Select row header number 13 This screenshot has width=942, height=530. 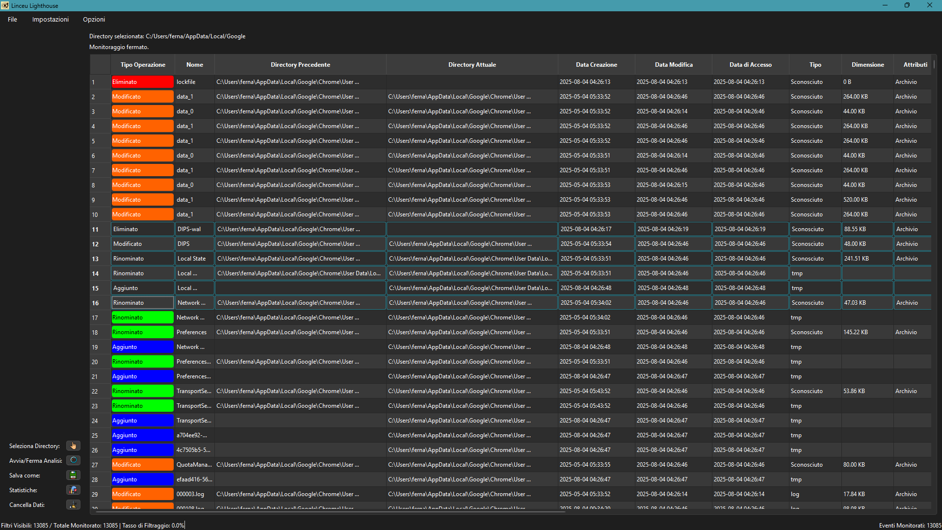click(x=95, y=259)
